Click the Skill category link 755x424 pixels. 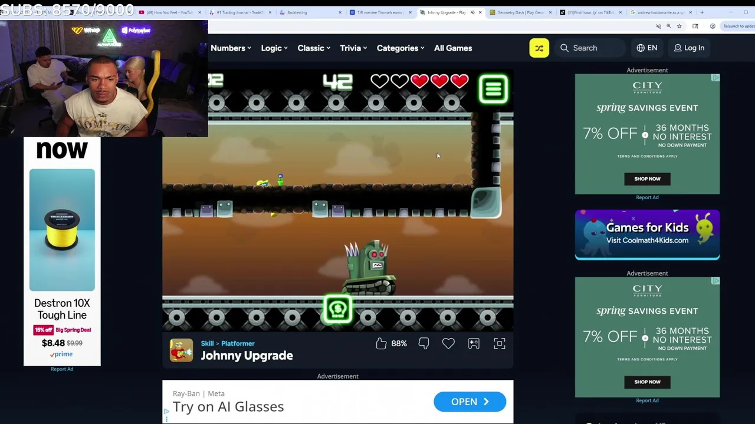tap(207, 343)
